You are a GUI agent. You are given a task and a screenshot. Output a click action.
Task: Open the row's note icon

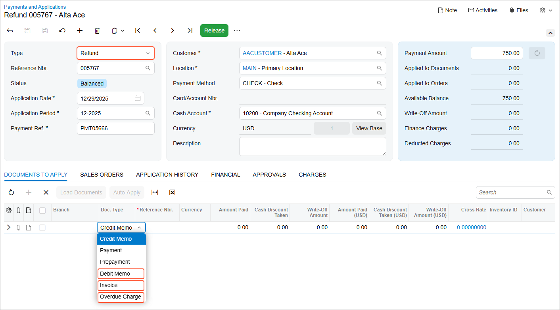tap(29, 228)
